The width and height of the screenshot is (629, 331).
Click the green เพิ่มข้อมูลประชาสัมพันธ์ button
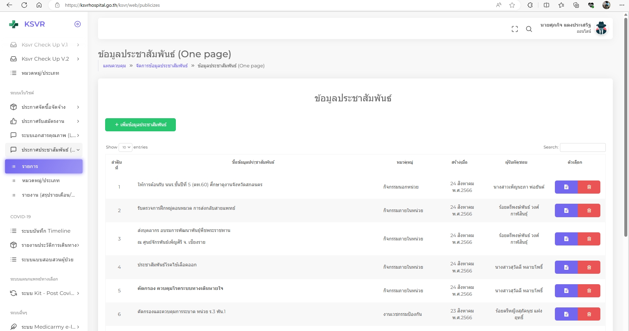point(140,125)
